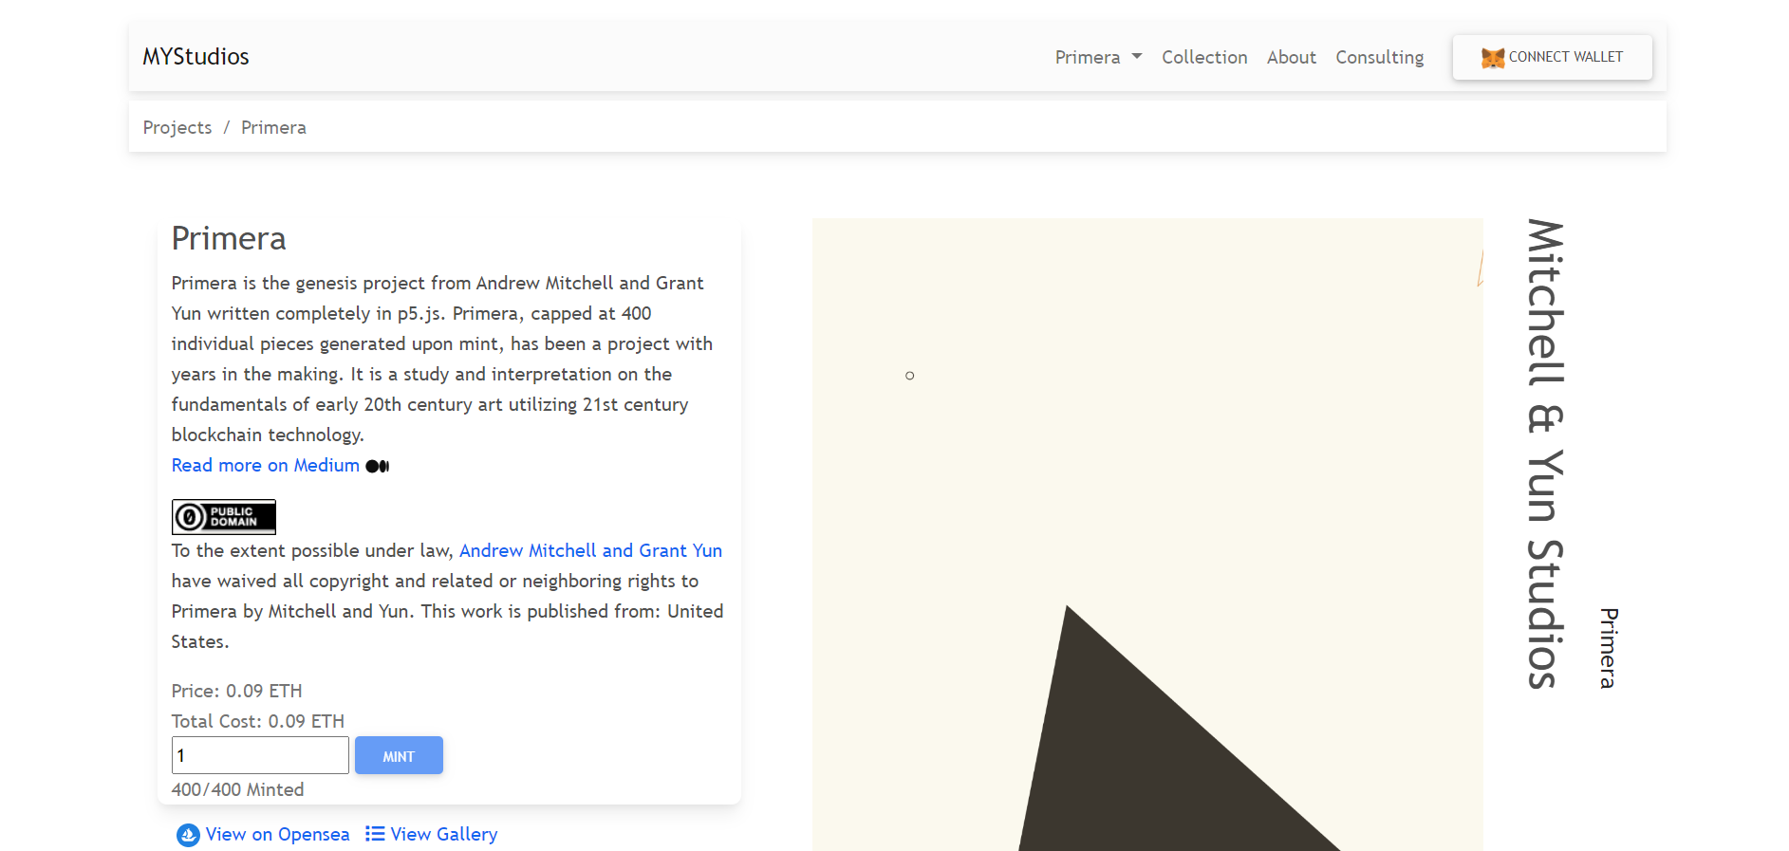This screenshot has width=1789, height=851.
Task: Click the MYStudios brand logo
Action: click(x=196, y=57)
